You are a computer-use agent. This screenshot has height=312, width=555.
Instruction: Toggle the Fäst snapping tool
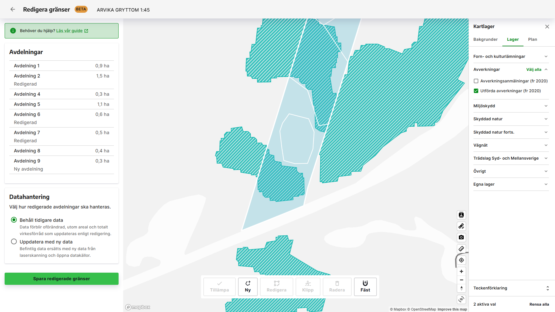coord(365,287)
